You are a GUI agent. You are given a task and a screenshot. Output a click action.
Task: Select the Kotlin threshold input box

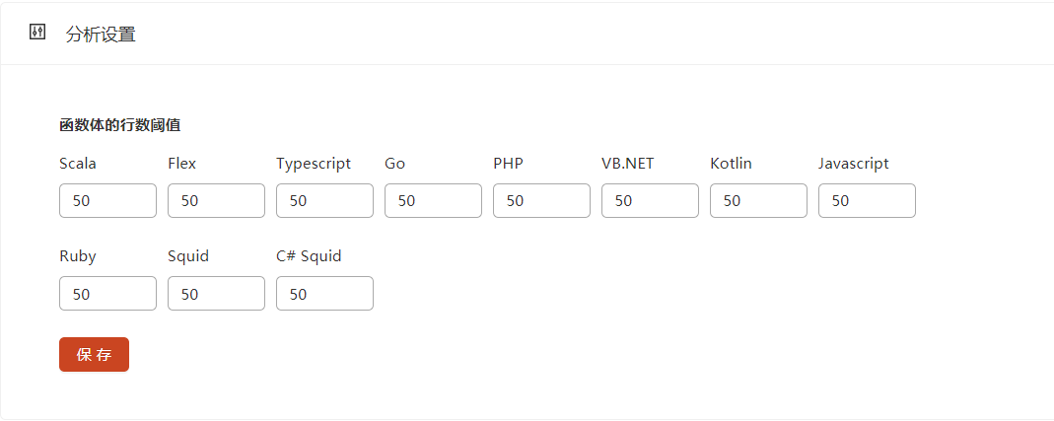tap(758, 200)
